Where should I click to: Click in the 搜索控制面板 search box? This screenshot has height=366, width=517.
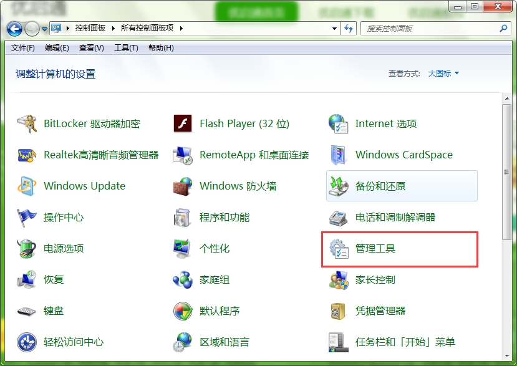[430, 29]
